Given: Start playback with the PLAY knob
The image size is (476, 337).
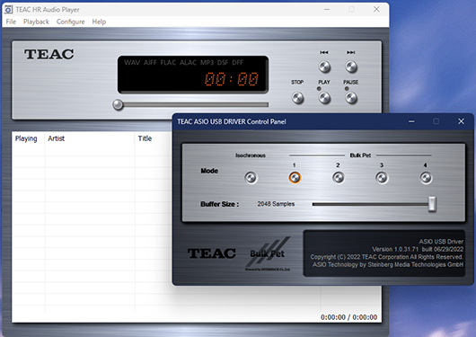Looking at the screenshot, I should click(x=324, y=98).
